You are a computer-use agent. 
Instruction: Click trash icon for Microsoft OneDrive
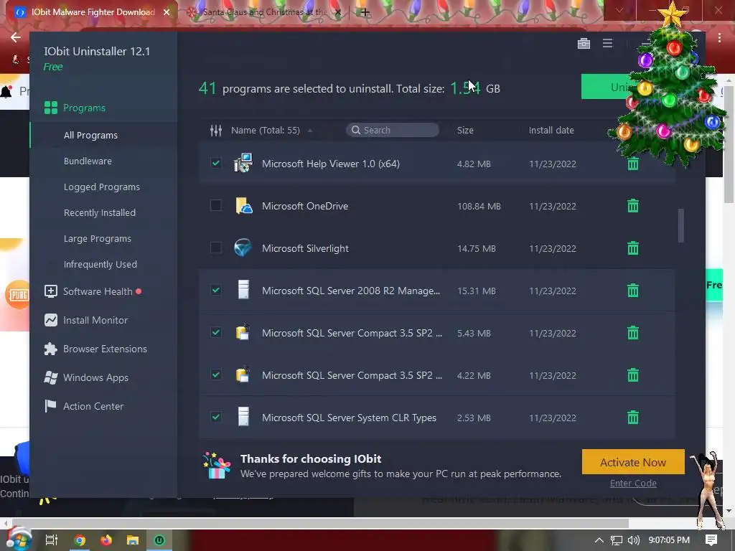pos(633,206)
